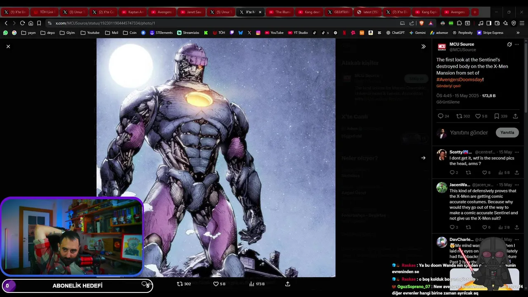Viewport: 528px width, 297px height.
Task: Share the photo from the bottom bar
Action: (288, 284)
